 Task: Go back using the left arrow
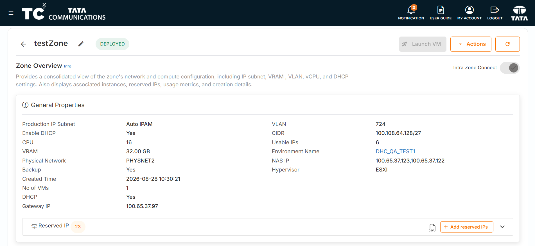click(24, 44)
